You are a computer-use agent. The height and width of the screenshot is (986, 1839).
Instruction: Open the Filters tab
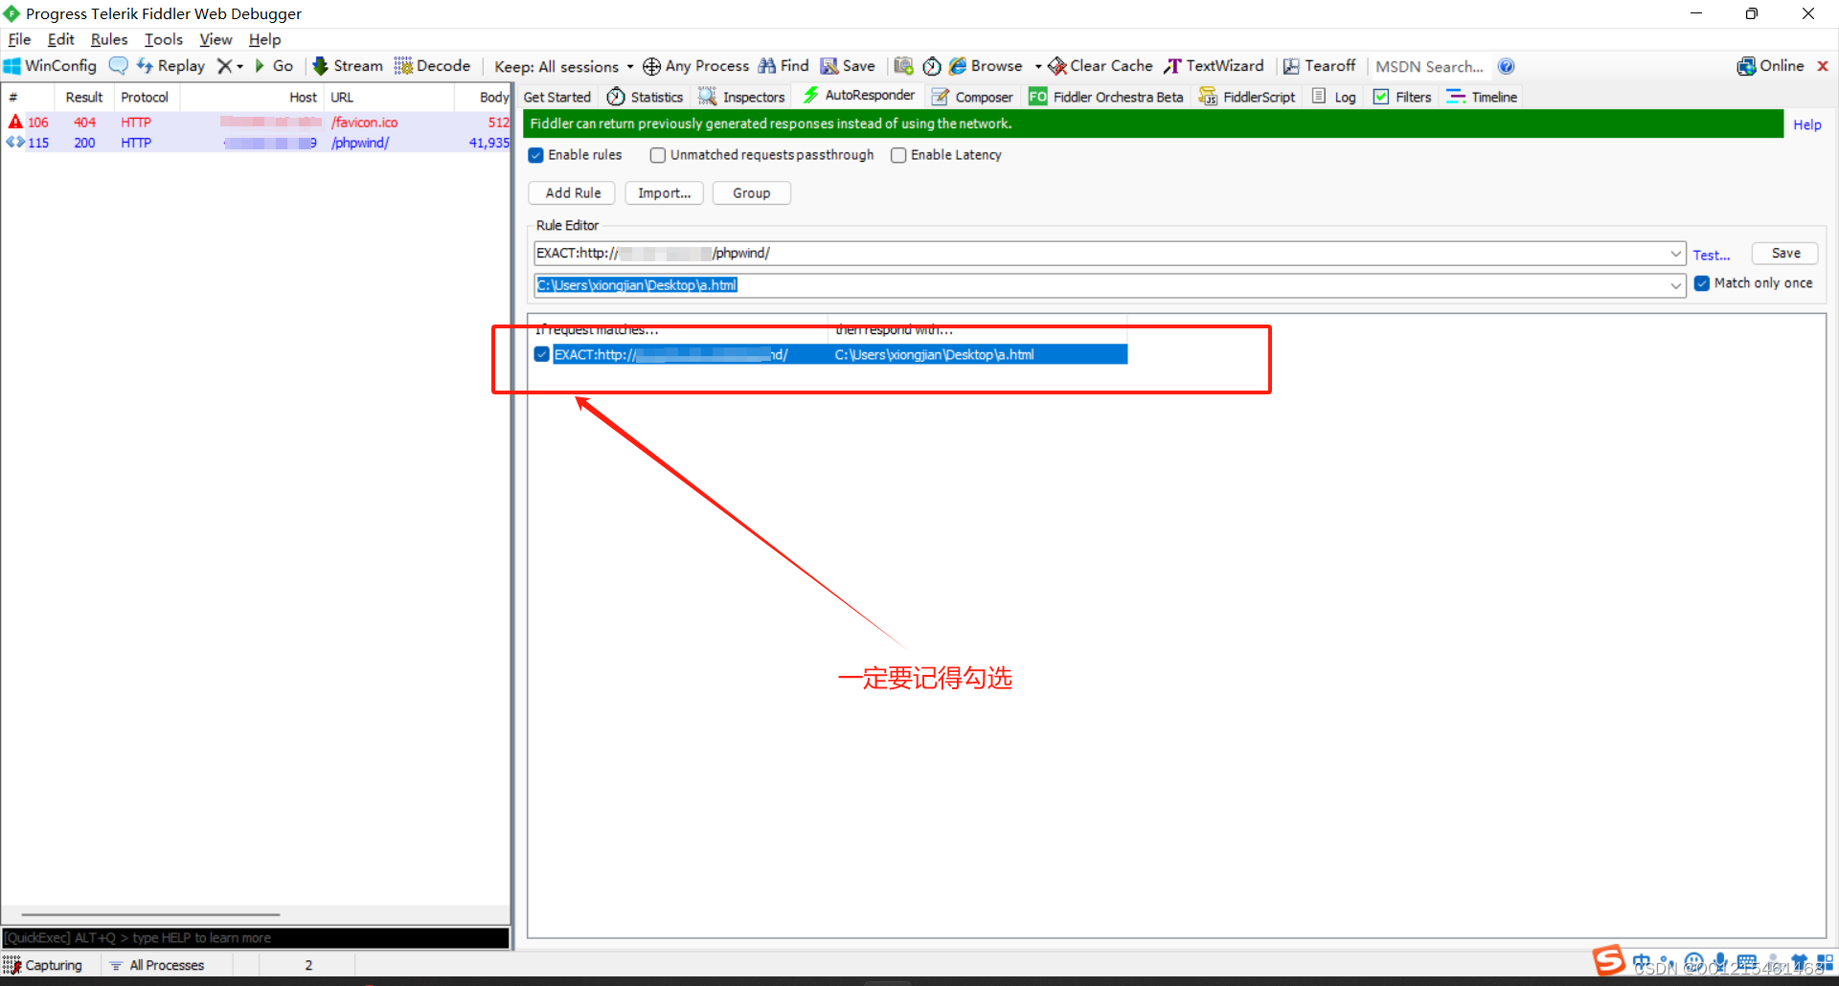(1402, 97)
